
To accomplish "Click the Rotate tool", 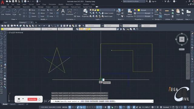I will (42, 10).
